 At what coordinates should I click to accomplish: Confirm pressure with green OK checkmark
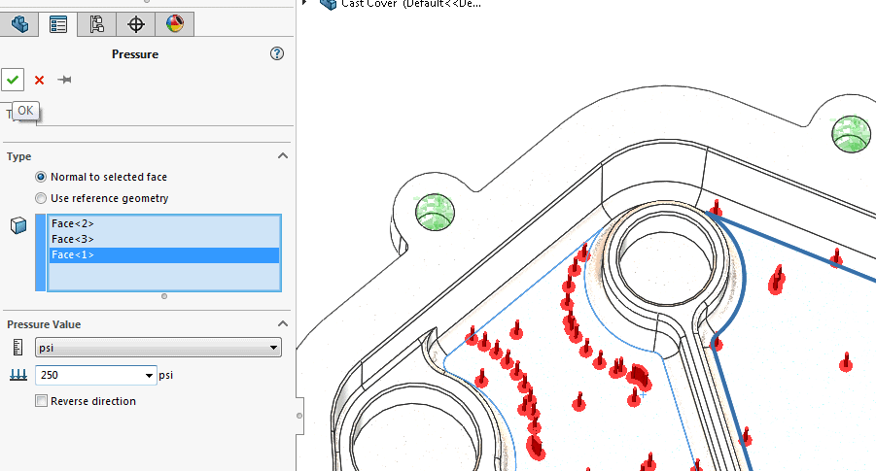click(13, 80)
